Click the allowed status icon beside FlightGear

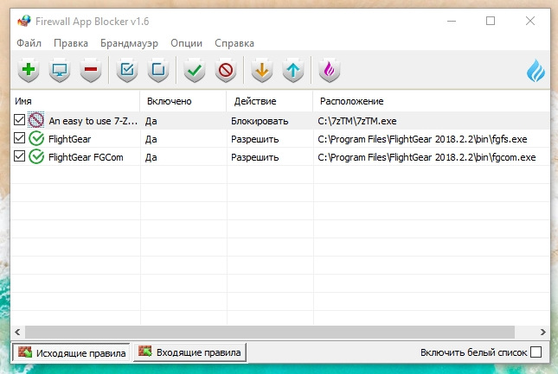36,138
